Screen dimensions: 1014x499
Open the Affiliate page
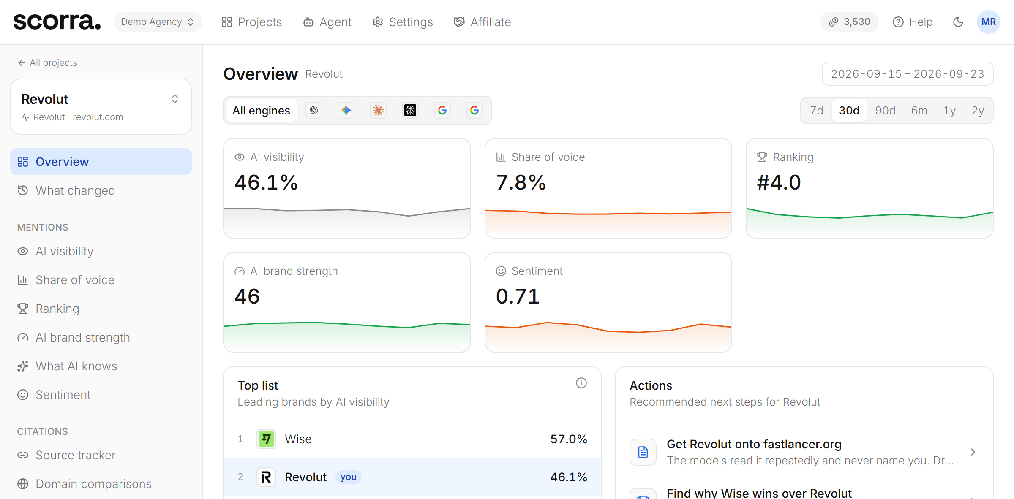tap(482, 22)
